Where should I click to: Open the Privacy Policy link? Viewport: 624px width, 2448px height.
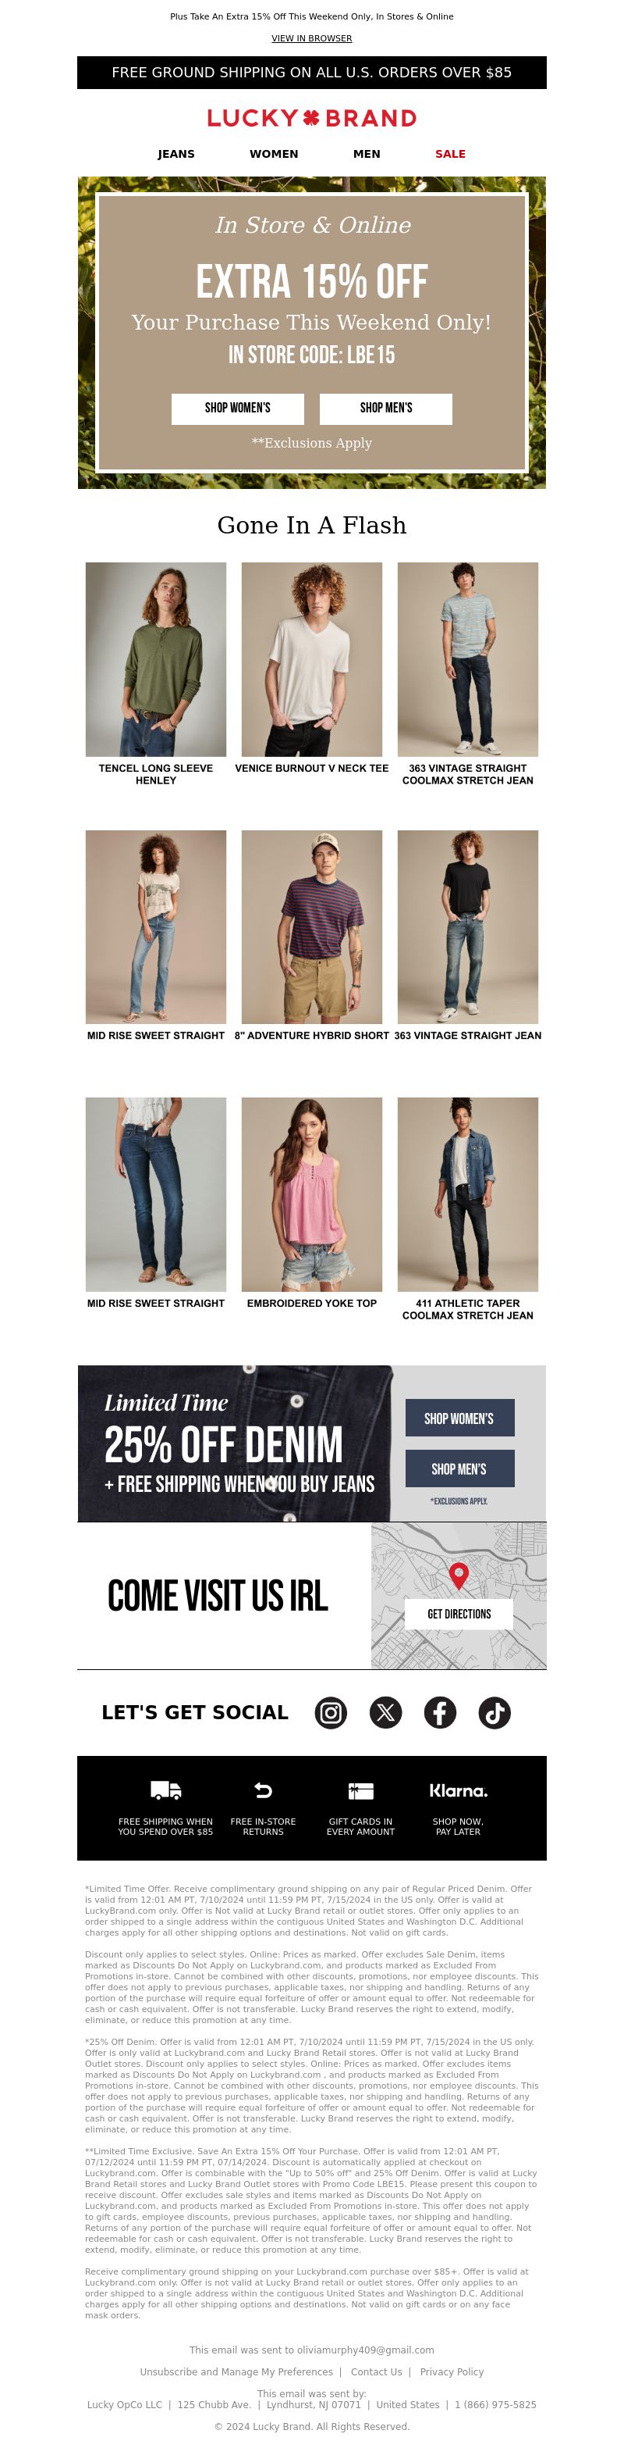coord(452,2372)
